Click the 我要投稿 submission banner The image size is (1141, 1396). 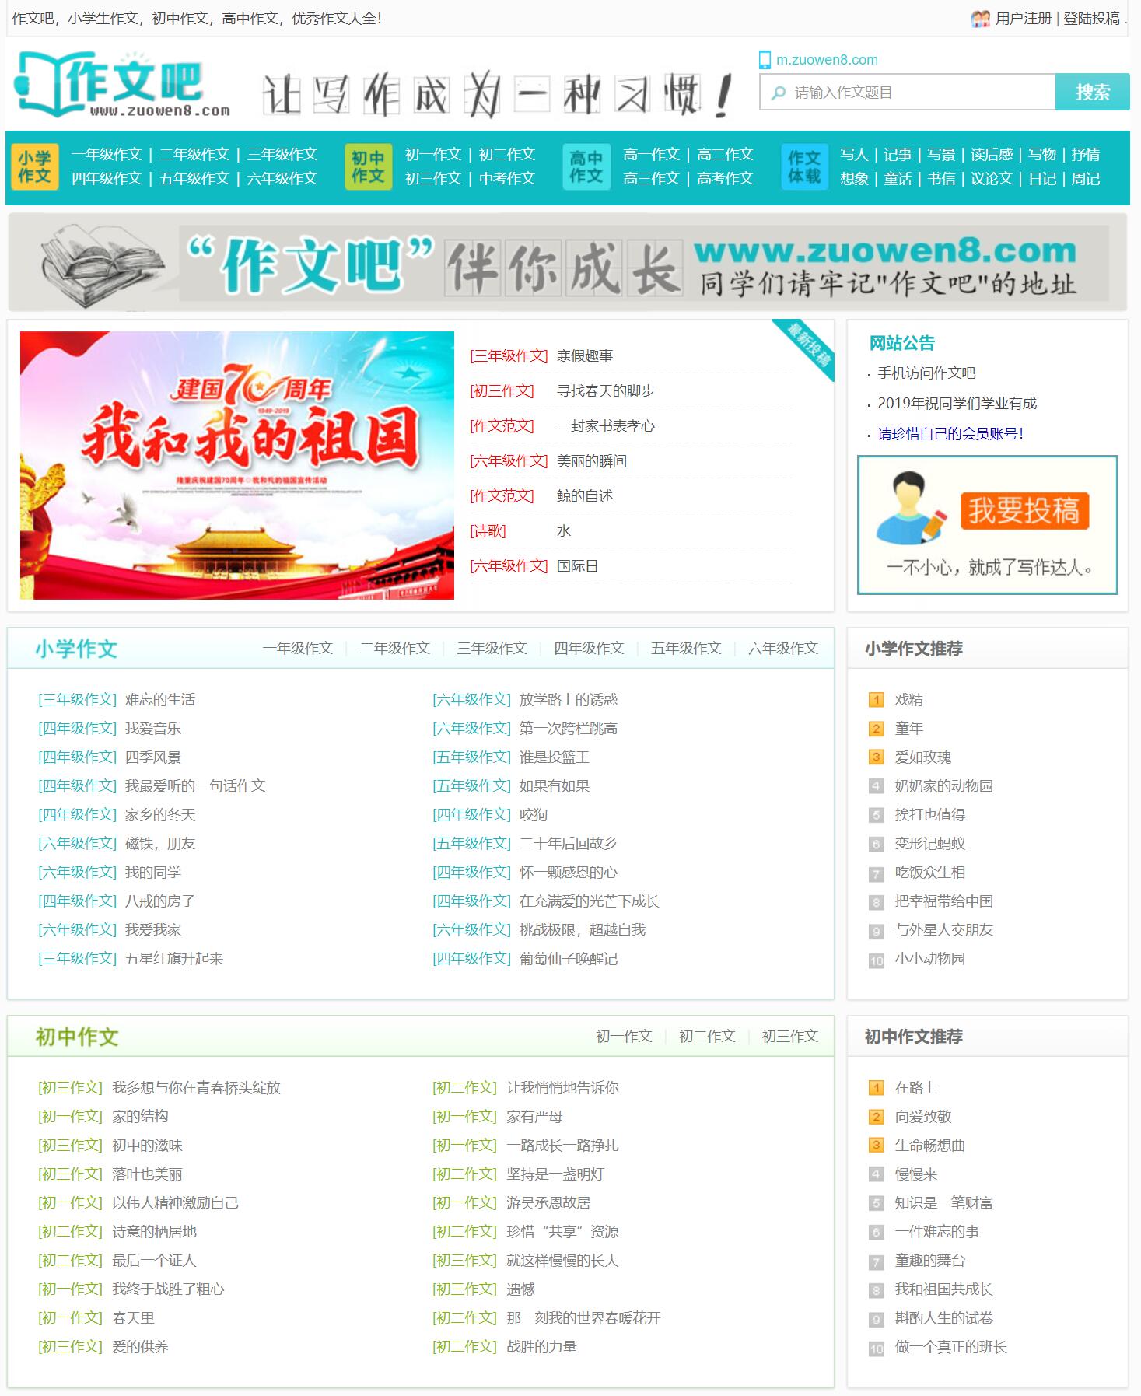coord(987,524)
